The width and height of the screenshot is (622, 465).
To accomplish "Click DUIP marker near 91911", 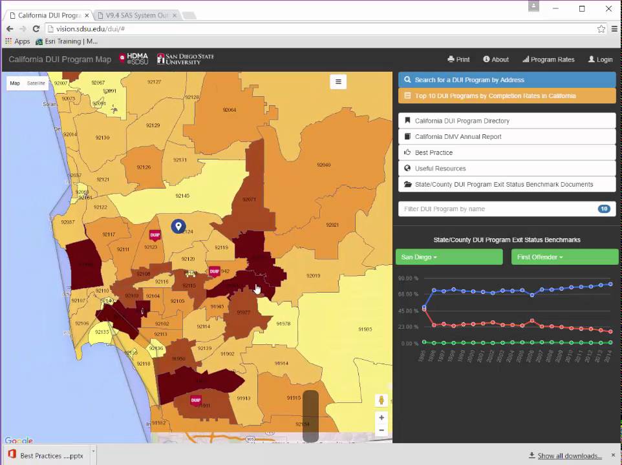I will point(195,400).
